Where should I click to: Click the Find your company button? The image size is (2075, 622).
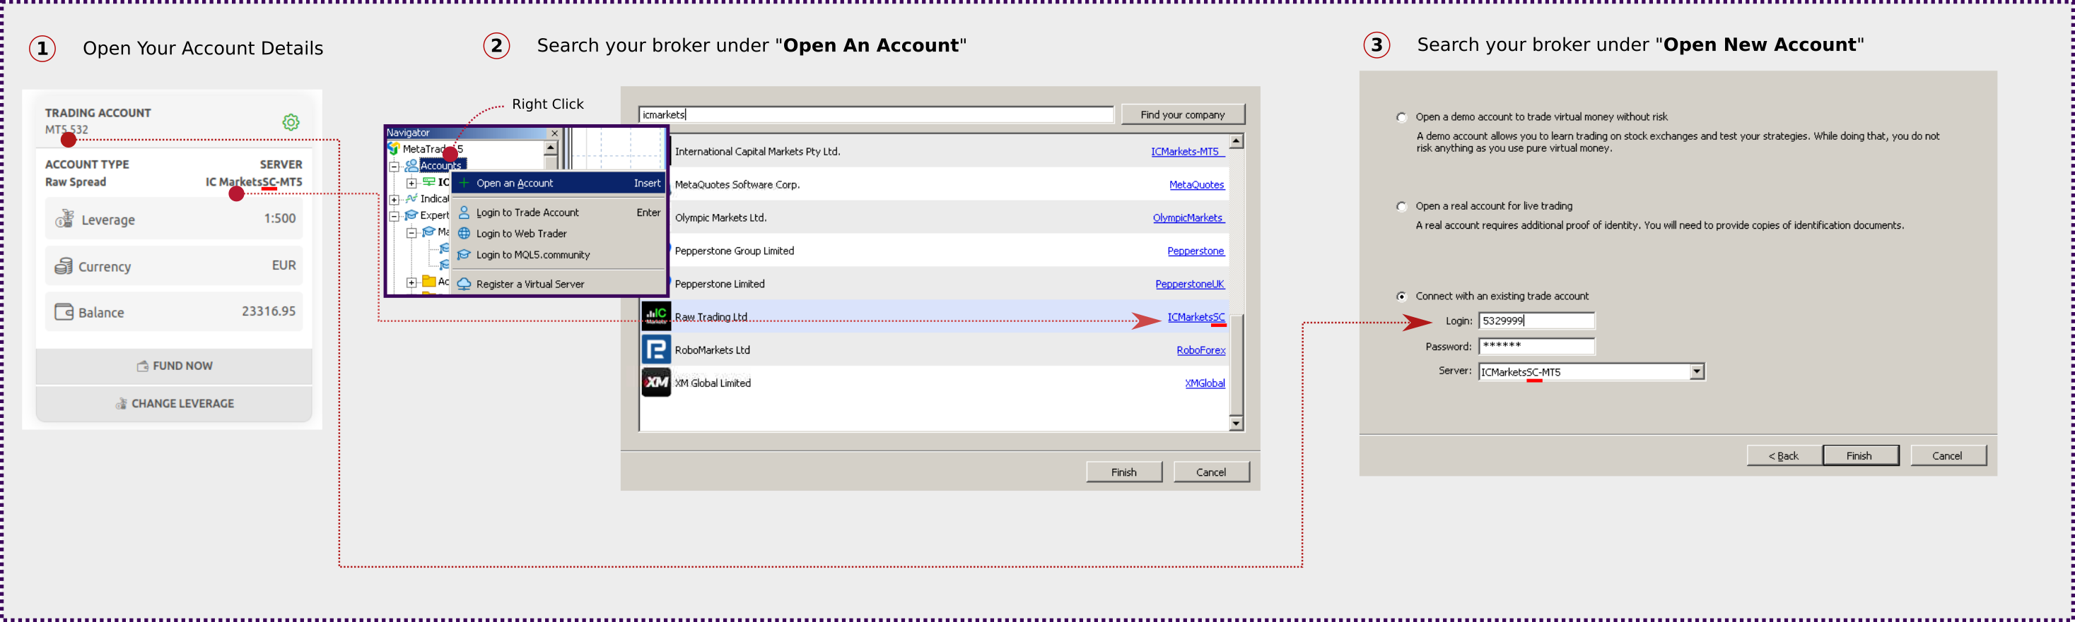click(1183, 115)
